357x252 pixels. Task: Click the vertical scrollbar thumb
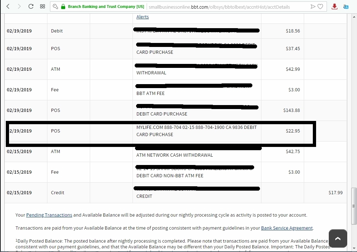pos(354,206)
